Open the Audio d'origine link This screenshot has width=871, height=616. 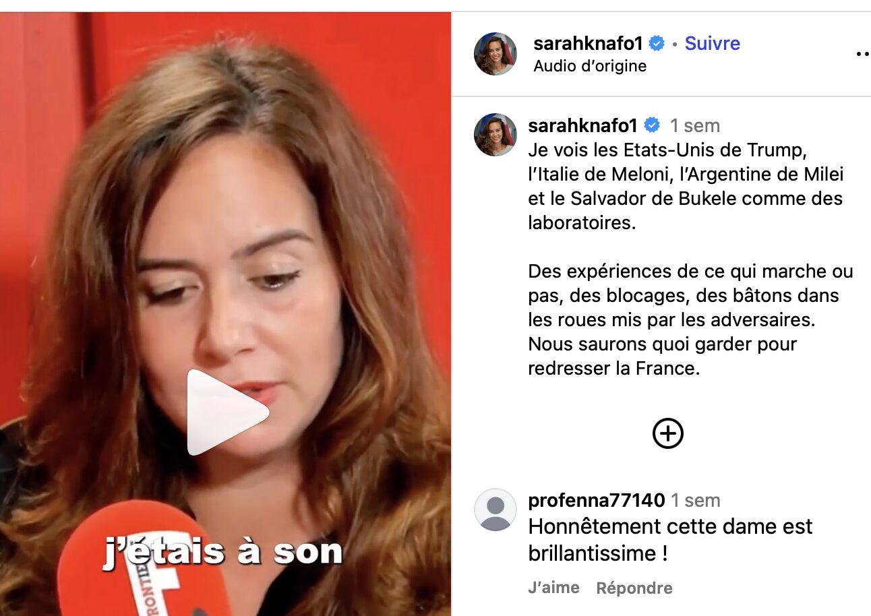590,66
